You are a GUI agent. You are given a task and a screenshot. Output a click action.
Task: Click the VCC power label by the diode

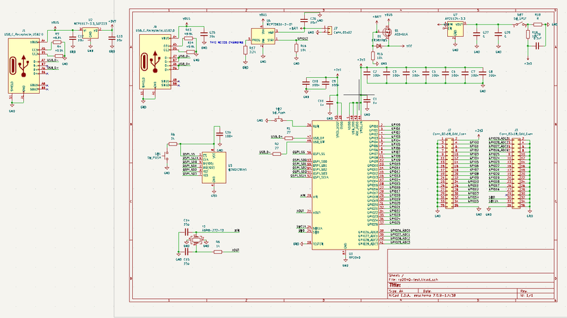[x=409, y=47]
